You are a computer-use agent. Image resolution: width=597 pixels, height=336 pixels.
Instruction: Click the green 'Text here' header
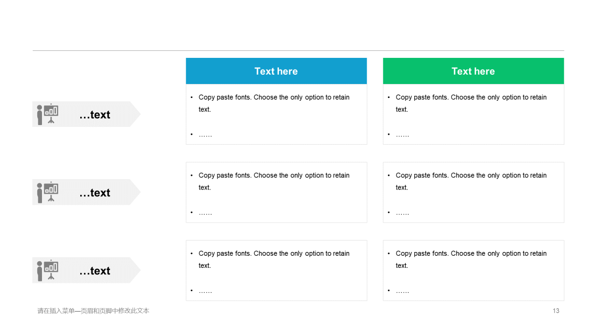[x=473, y=71]
